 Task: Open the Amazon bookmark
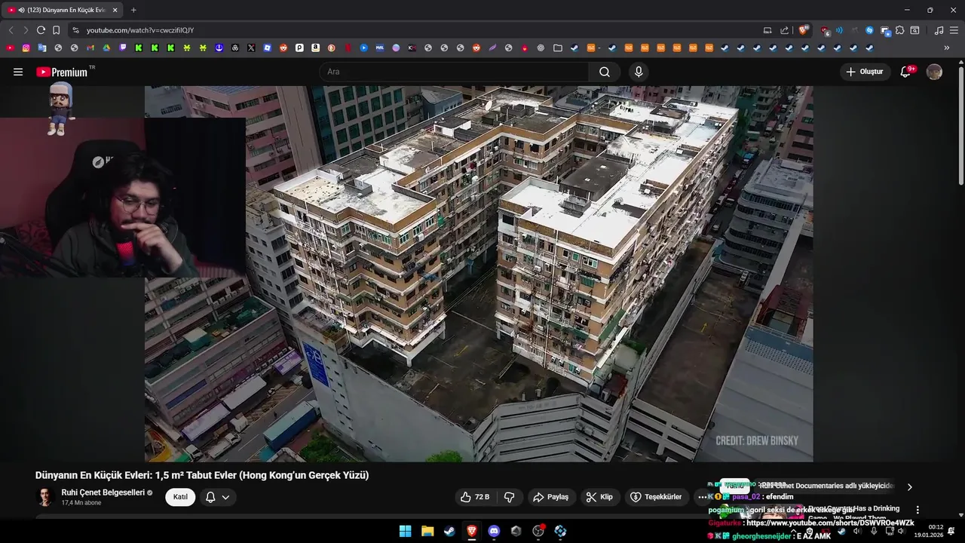(x=315, y=48)
